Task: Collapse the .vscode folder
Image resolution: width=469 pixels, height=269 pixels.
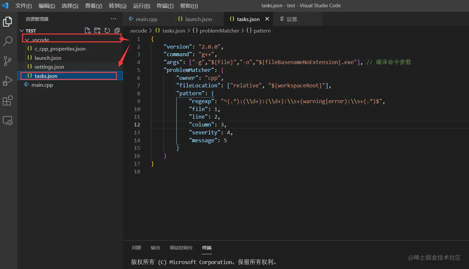Action: (27, 40)
